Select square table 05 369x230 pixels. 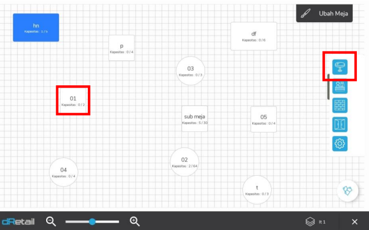click(263, 119)
